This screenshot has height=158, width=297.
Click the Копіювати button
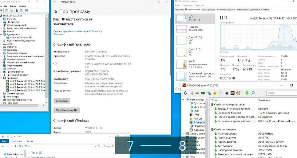tap(62, 101)
